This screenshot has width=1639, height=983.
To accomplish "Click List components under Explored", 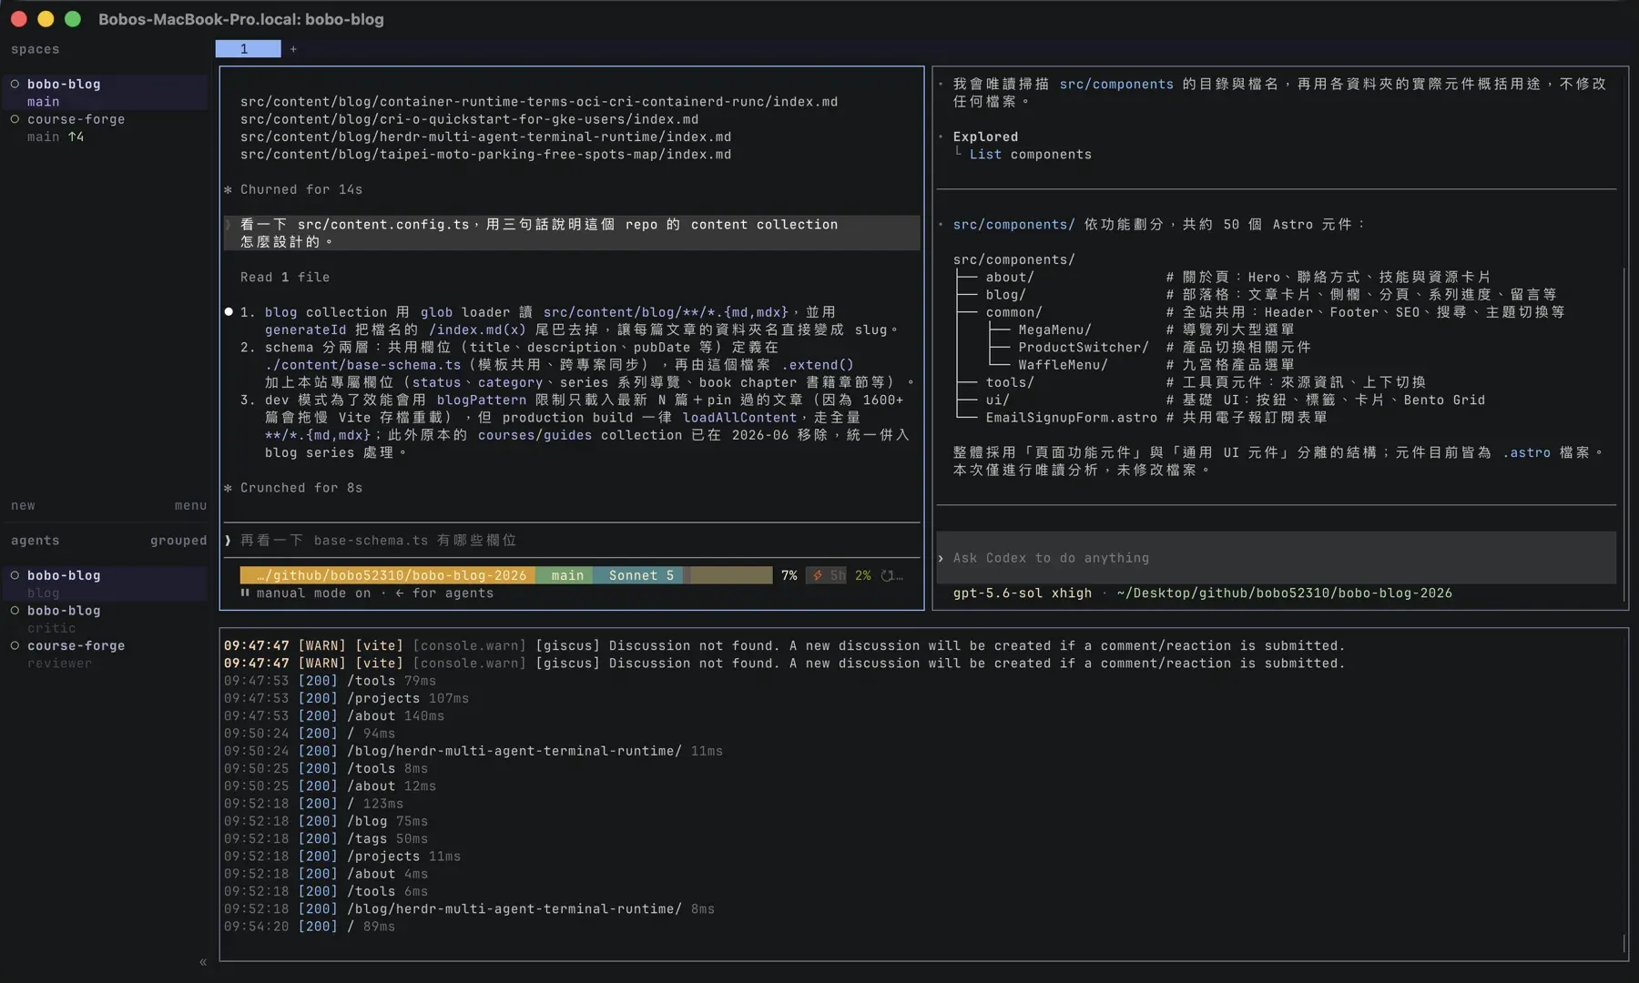I will pyautogui.click(x=1030, y=154).
